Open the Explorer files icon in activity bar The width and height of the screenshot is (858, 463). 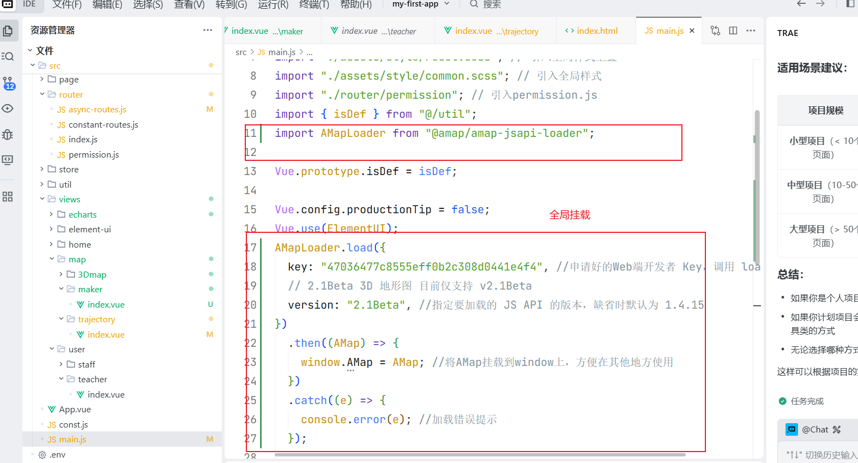8,31
